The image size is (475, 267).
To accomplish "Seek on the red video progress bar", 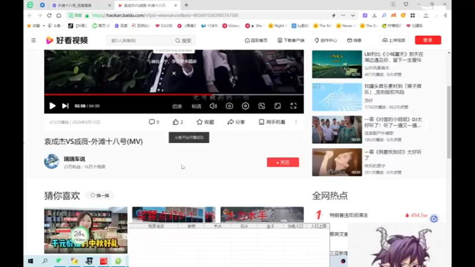I will (174, 95).
